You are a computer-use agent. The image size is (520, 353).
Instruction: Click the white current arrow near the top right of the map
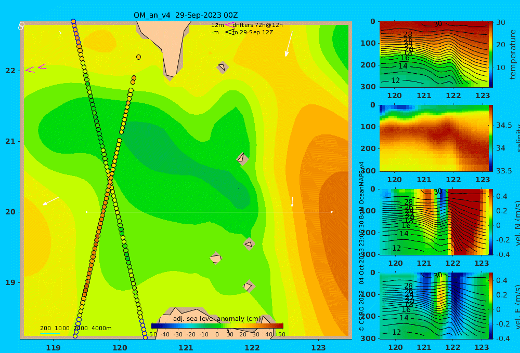coord(289,44)
